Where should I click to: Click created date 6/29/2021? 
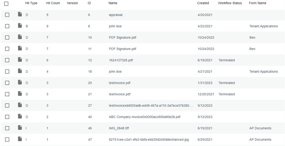point(205,140)
